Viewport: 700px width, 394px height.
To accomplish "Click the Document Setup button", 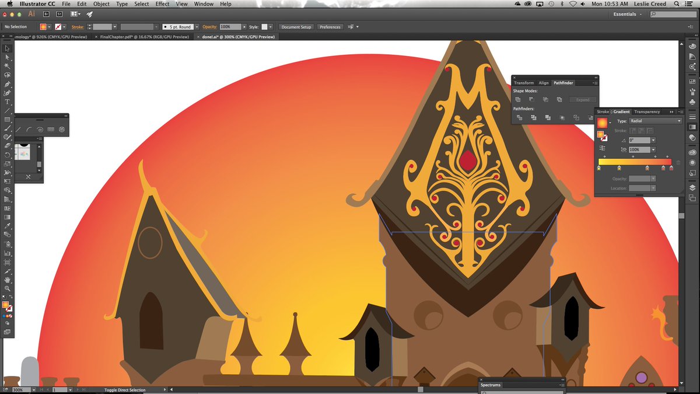I will pyautogui.click(x=297, y=27).
